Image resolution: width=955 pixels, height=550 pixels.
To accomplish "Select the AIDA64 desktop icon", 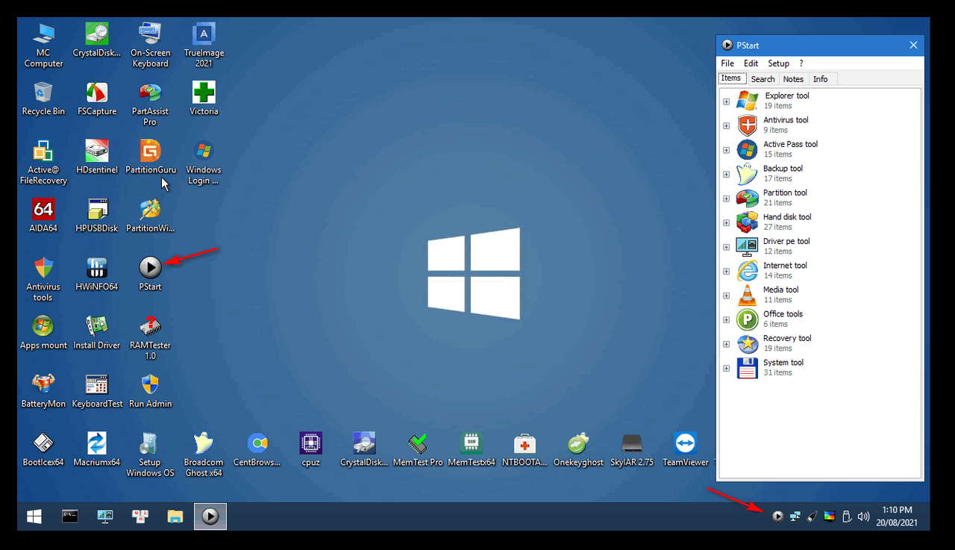I will click(x=43, y=215).
